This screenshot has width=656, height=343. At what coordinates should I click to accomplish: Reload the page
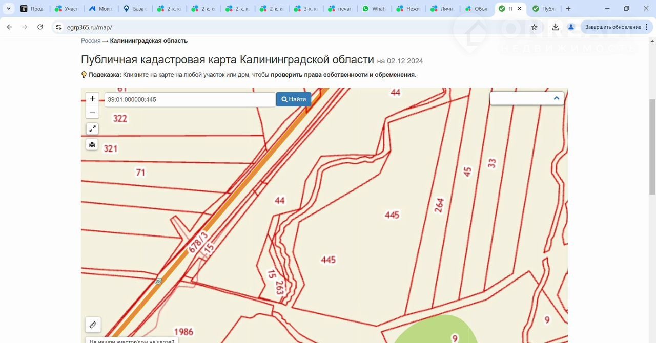[40, 27]
